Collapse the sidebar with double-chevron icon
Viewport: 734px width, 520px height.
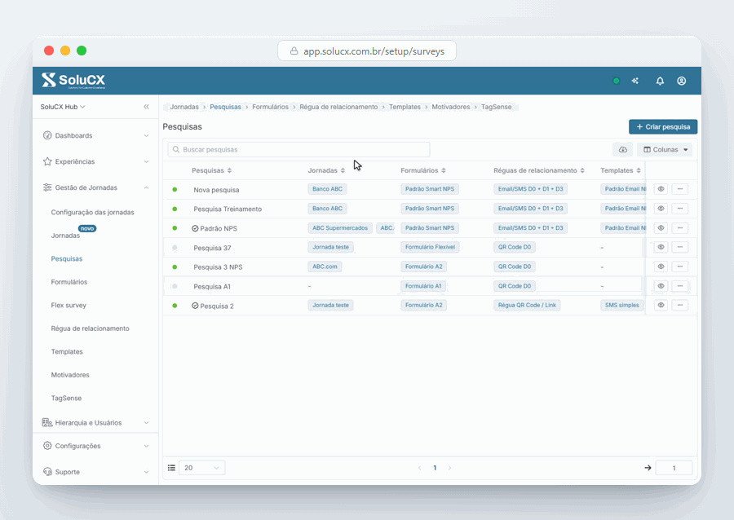[147, 107]
